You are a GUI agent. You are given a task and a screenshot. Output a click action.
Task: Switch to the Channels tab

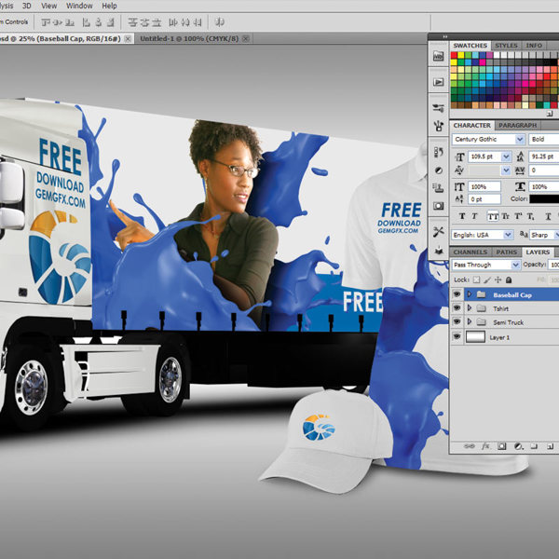point(470,252)
